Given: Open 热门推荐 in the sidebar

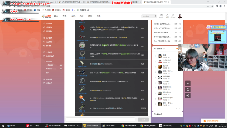Looking at the screenshot, I should click(49, 38).
